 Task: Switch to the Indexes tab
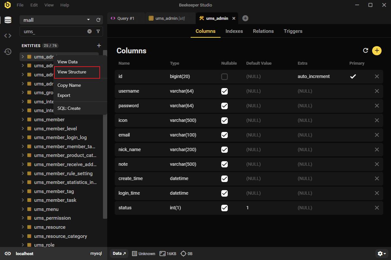coord(234,31)
